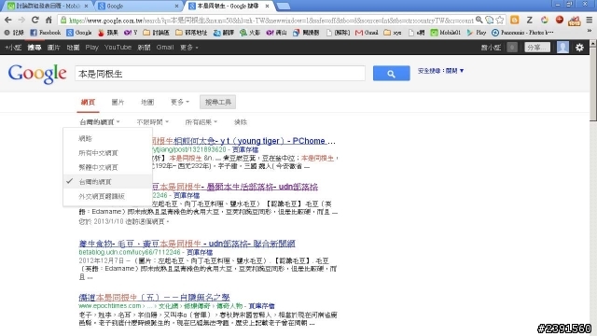Open 更多 dropdown in the black bar
This screenshot has height=336, width=597.
click(x=188, y=48)
